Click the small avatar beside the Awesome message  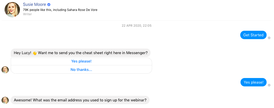pyautogui.click(x=5, y=100)
